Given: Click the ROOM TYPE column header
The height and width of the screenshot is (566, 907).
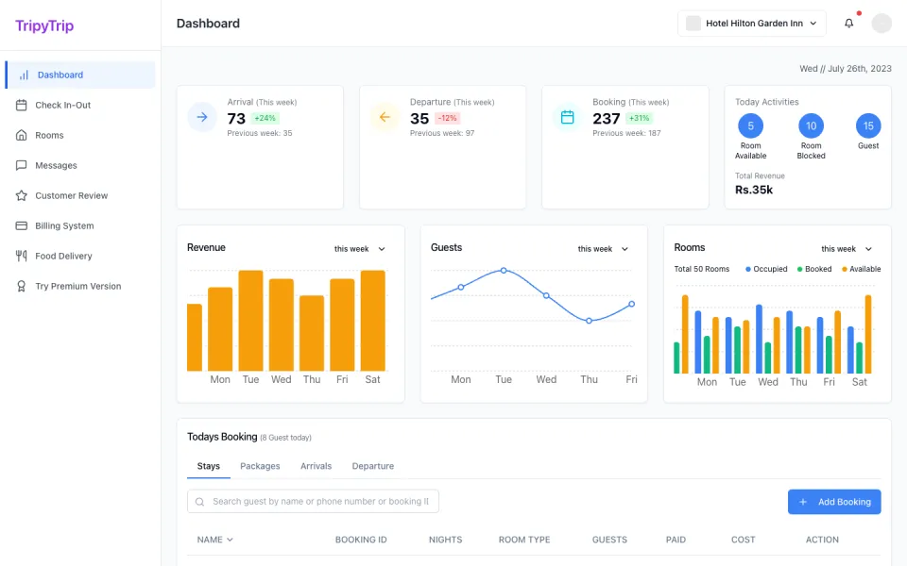Looking at the screenshot, I should click(x=524, y=540).
